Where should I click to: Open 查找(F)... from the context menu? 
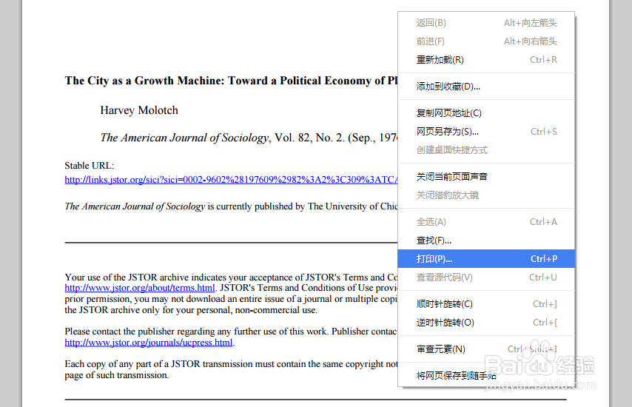(486, 240)
